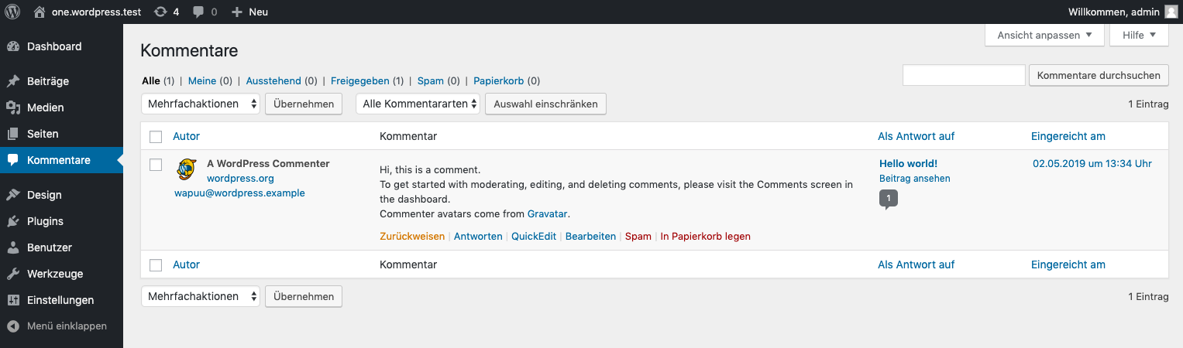The image size is (1183, 348).
Task: Expand the Ansicht anpassen panel
Action: pos(1044,35)
